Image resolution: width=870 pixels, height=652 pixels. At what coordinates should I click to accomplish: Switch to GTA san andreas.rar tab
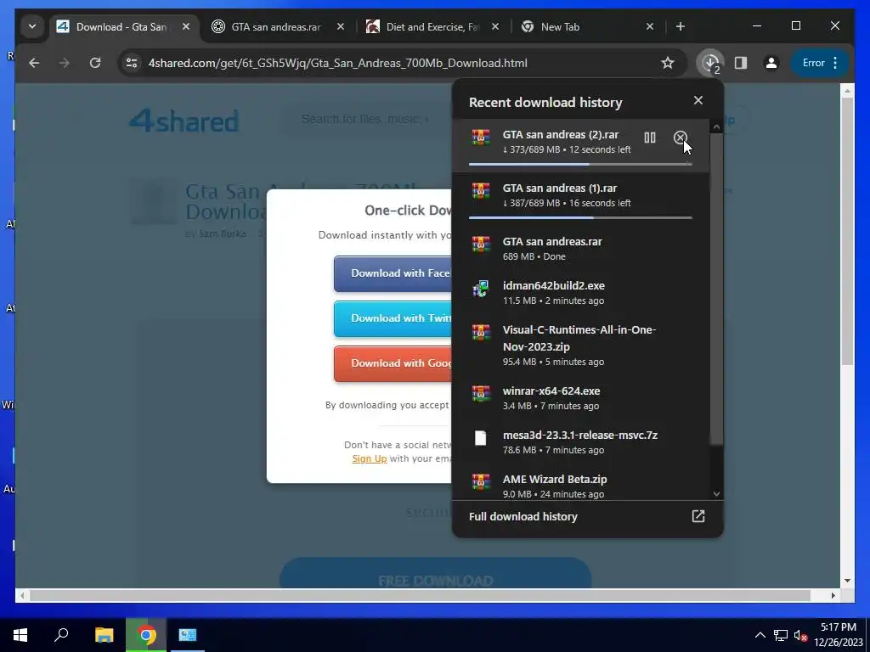click(x=276, y=26)
